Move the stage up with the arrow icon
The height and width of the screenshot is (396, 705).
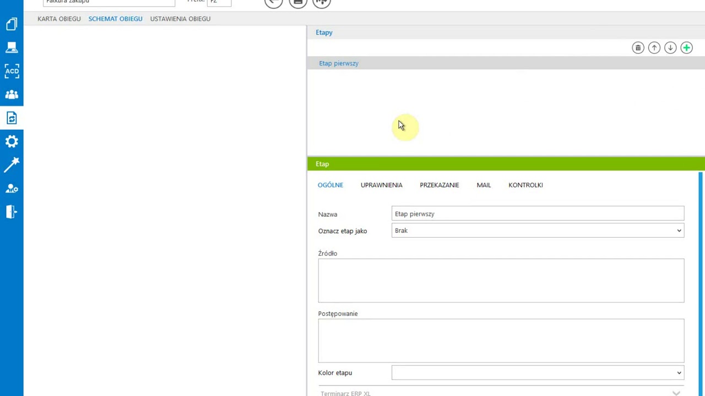(x=654, y=48)
